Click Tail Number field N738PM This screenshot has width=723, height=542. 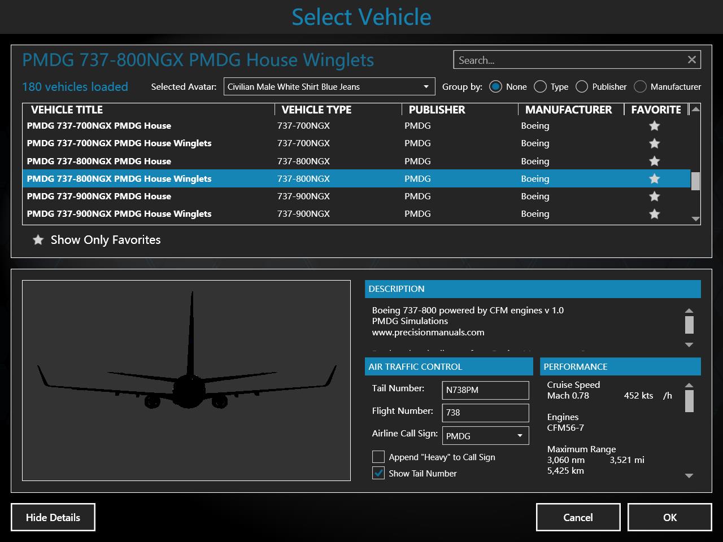coord(485,390)
